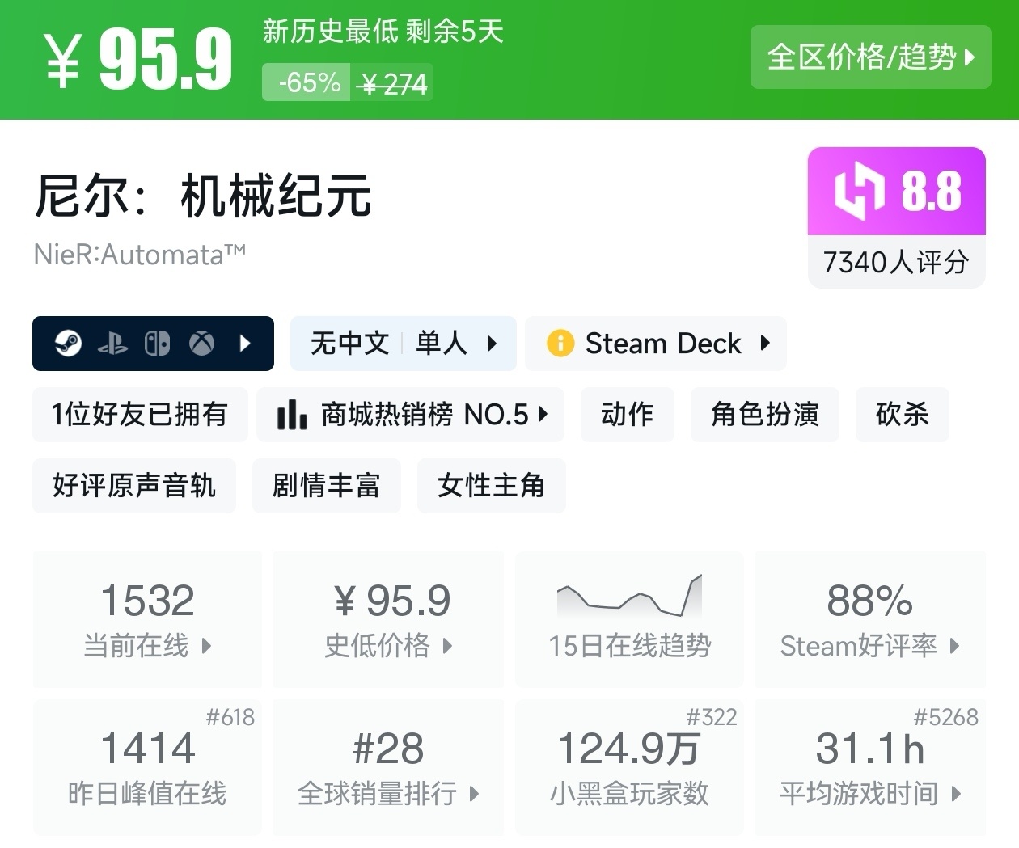
Task: Select the 角色扮演 tag
Action: tap(764, 414)
